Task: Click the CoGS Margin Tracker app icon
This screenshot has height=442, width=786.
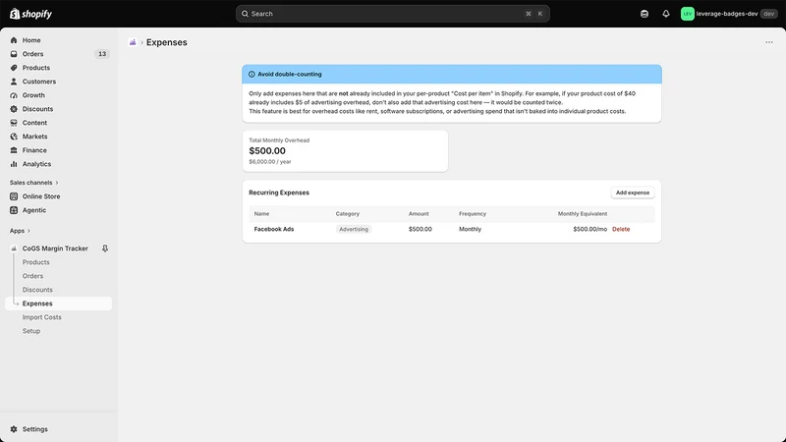Action: point(14,249)
